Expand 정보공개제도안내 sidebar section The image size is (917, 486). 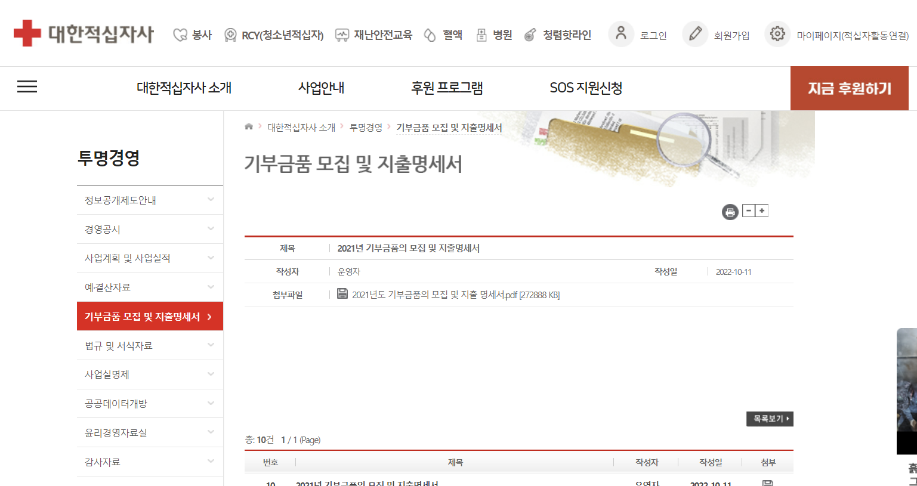click(211, 200)
